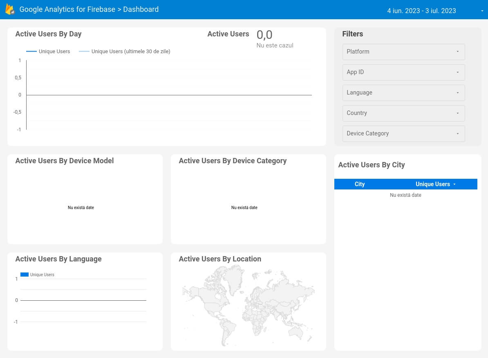Click 'Nu există date' in Device Model card

81,207
